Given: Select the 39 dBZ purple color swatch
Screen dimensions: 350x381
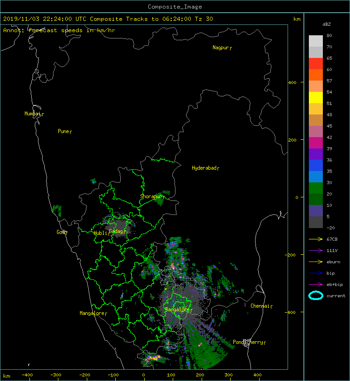Looking at the screenshot, I should point(316,154).
